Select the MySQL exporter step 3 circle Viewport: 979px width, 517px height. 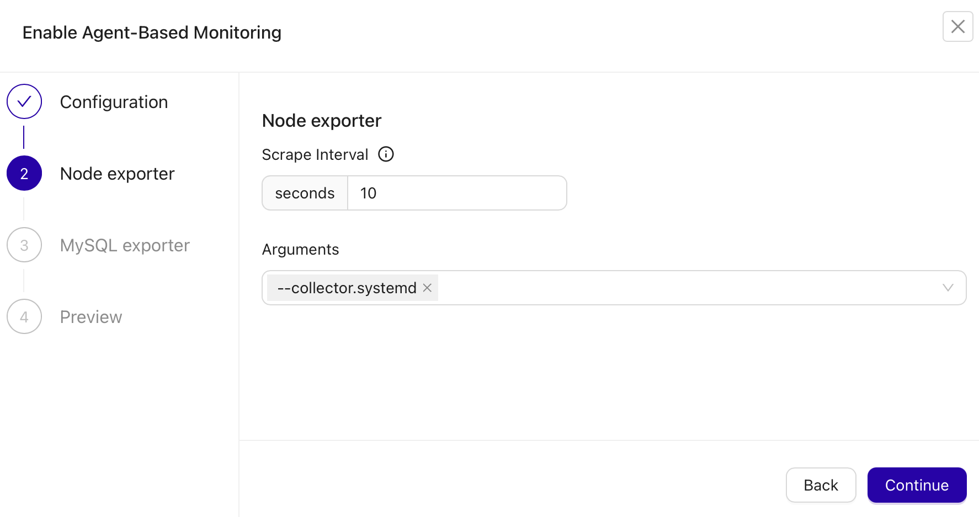(24, 245)
